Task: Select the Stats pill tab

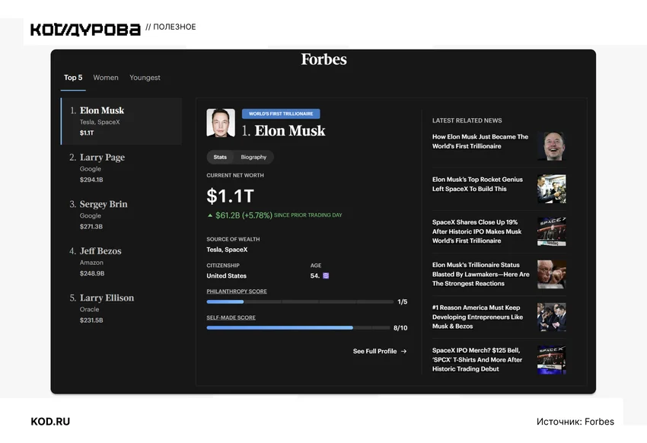Action: coord(220,157)
